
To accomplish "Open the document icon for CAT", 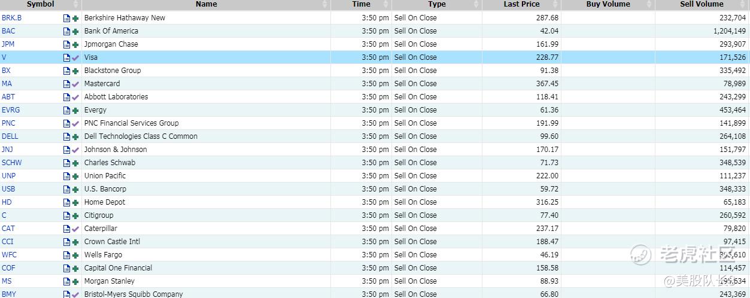I will (x=66, y=229).
